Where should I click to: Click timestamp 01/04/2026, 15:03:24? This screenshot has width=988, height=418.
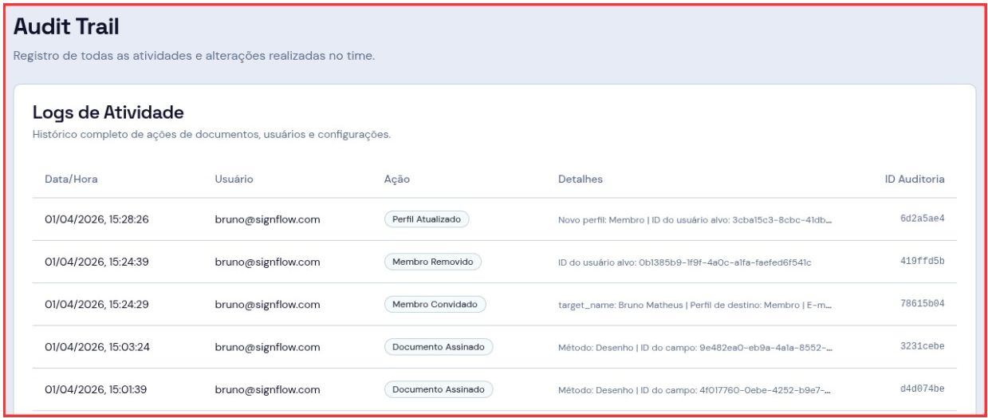[x=96, y=347]
